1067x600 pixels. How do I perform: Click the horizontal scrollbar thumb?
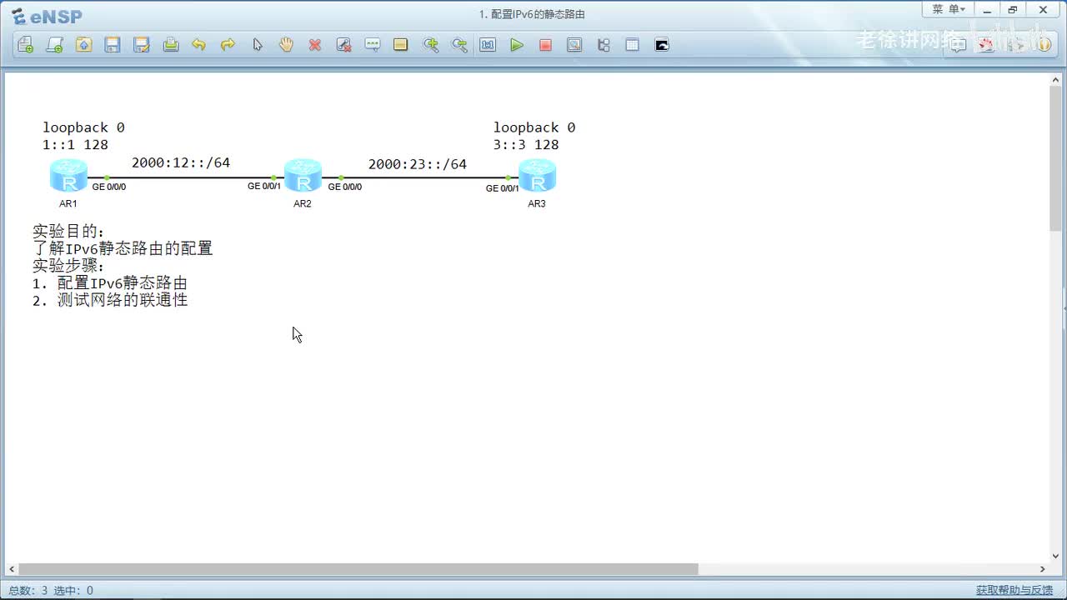[358, 569]
